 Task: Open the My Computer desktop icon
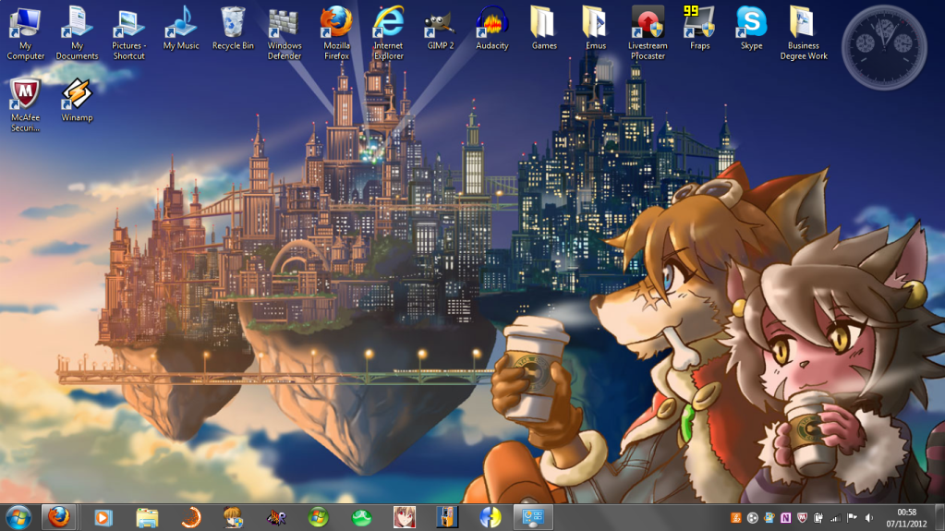pyautogui.click(x=25, y=33)
